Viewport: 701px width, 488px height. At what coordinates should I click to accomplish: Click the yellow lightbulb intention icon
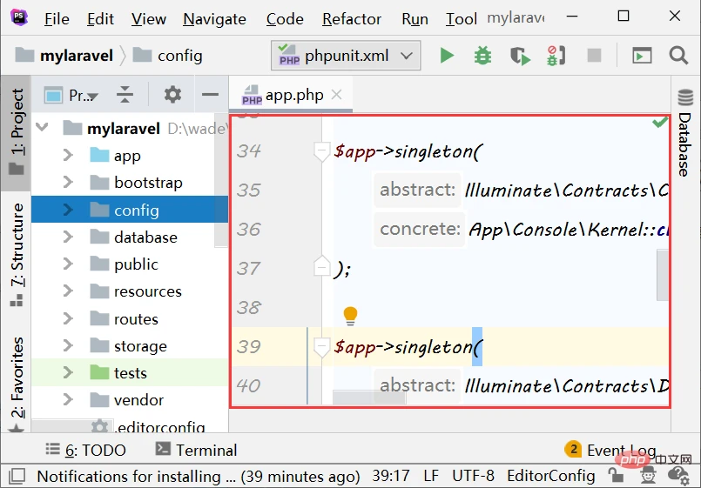click(x=350, y=315)
